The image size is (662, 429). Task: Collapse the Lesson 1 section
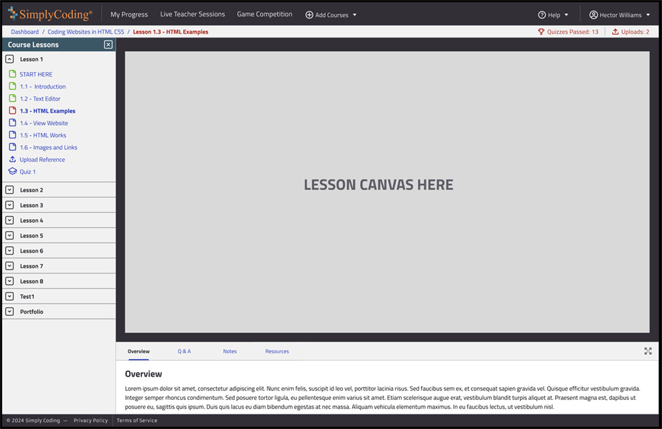9,59
